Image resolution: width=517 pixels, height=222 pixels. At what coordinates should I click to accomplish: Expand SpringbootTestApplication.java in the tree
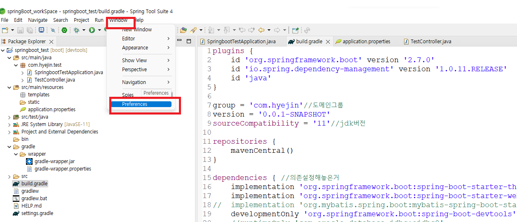click(23, 72)
